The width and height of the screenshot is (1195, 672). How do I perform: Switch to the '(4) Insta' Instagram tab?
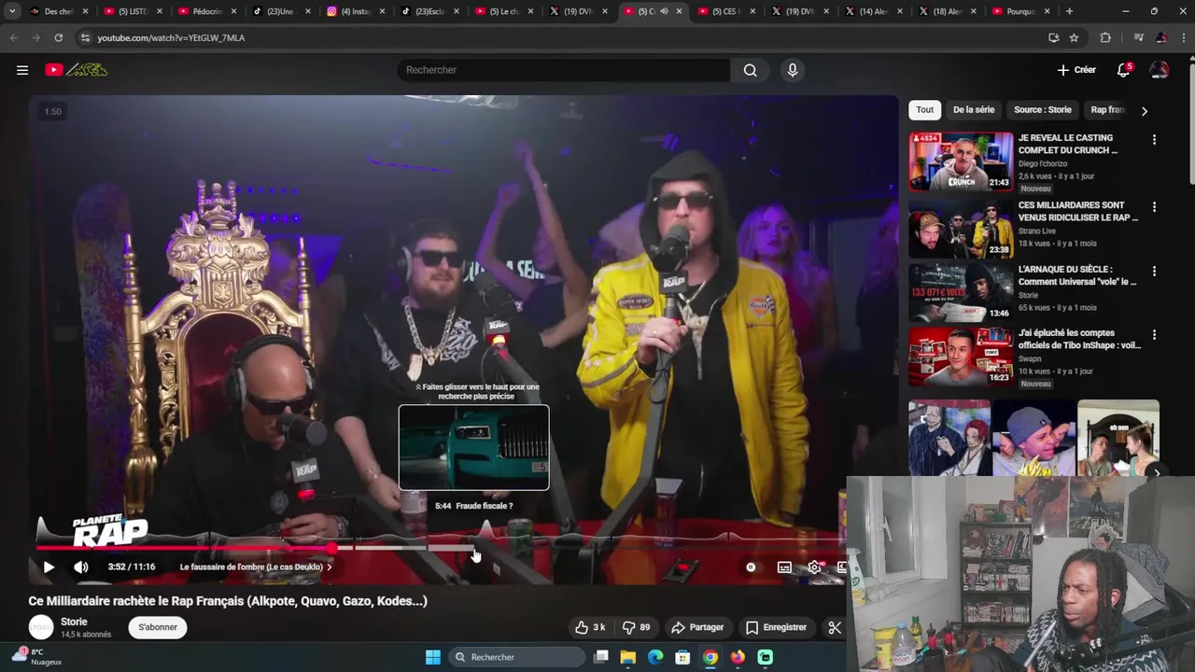pos(356,11)
